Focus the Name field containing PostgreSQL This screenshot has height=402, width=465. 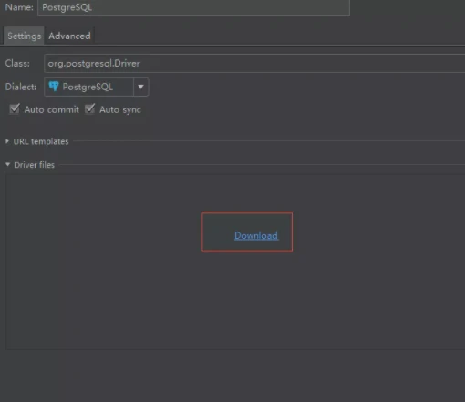(x=193, y=7)
